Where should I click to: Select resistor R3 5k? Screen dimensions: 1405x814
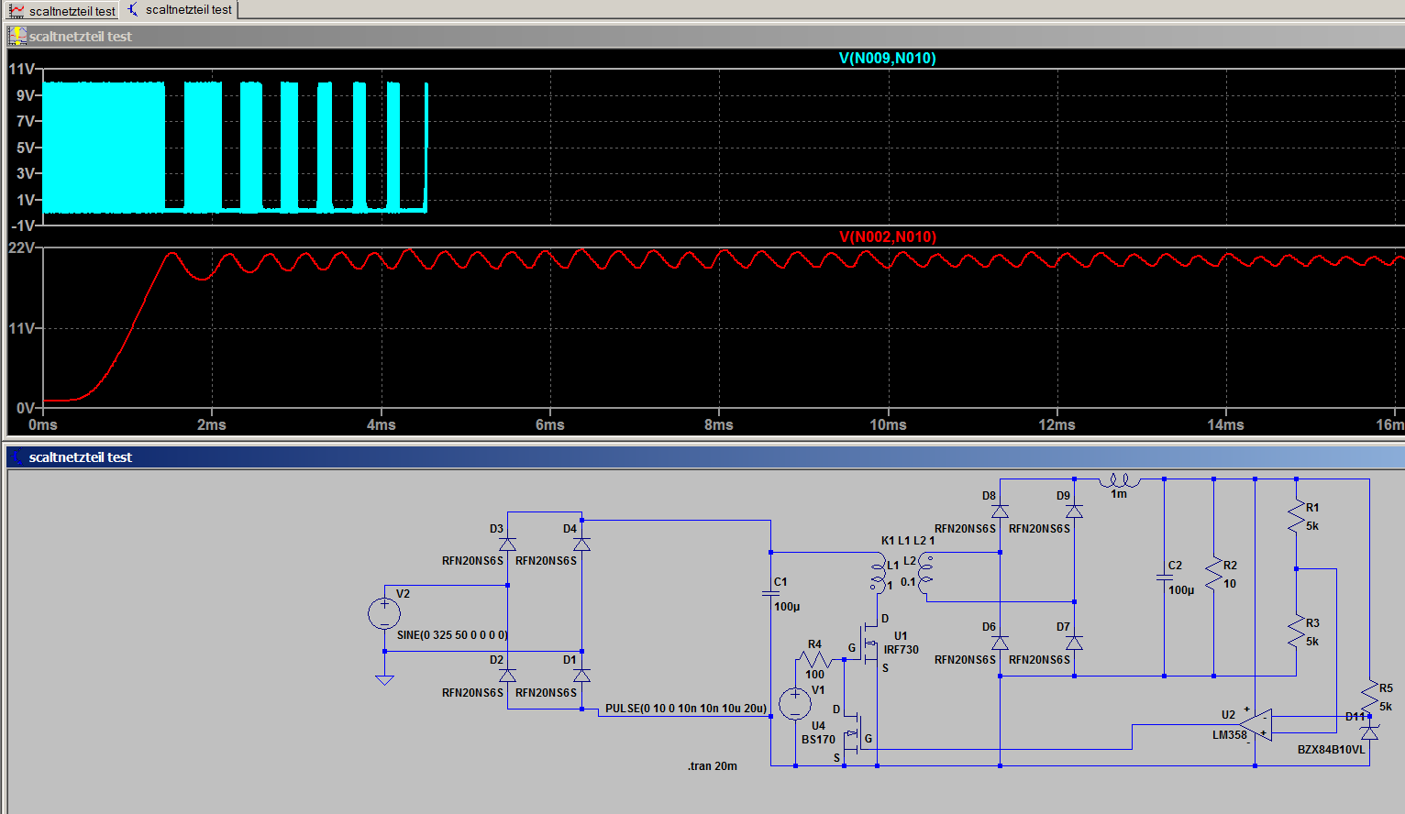[1296, 632]
